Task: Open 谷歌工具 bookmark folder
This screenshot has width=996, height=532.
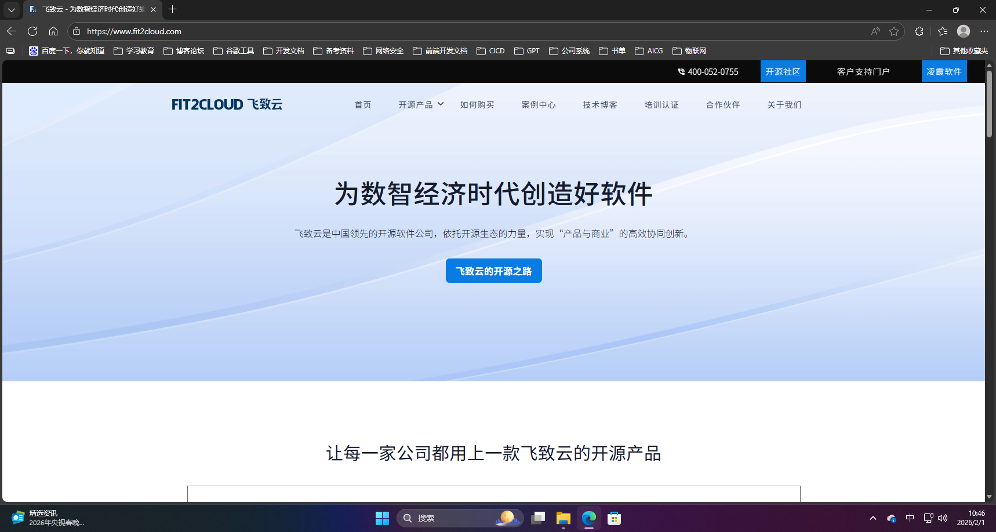Action: point(234,51)
